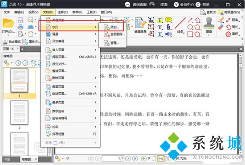The image size is (245, 165).
Task: Open the 文档(D) menu
Action: point(48,12)
